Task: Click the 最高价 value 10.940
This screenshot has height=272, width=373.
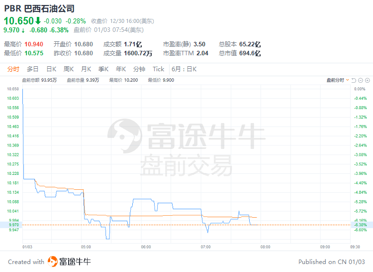Action: pos(34,44)
